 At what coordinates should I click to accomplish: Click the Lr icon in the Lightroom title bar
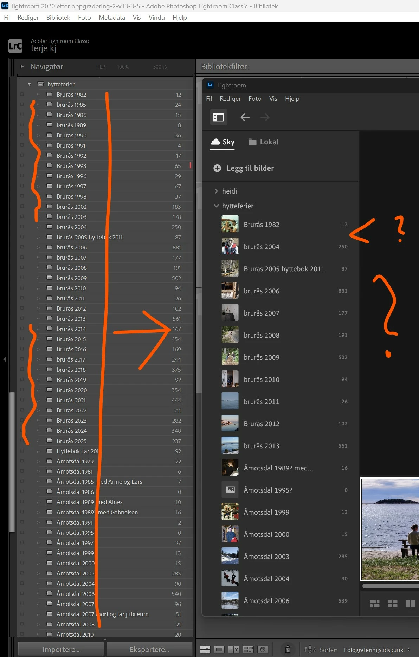coord(210,85)
